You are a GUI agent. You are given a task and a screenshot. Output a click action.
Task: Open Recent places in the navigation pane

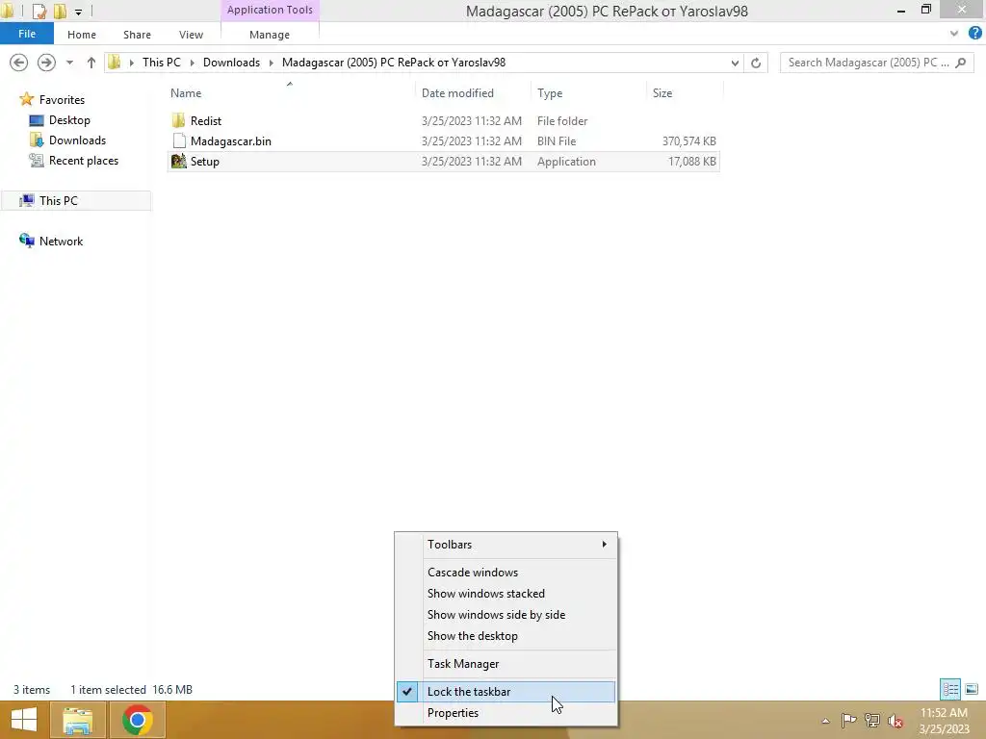[x=83, y=161]
